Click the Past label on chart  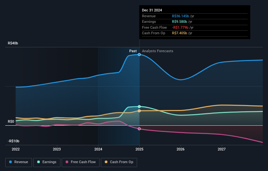click(x=133, y=51)
